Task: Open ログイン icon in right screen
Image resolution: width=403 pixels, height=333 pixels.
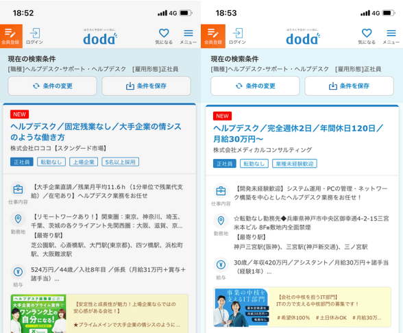Action: (237, 36)
